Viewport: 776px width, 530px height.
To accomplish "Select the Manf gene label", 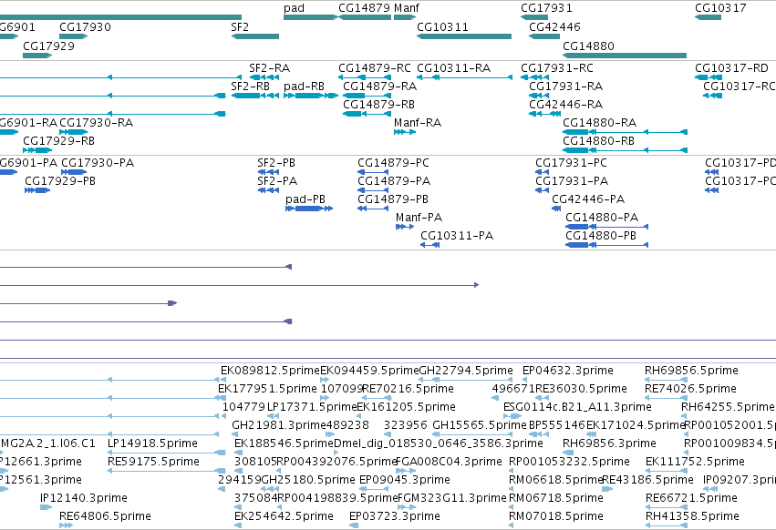I will click(x=407, y=8).
